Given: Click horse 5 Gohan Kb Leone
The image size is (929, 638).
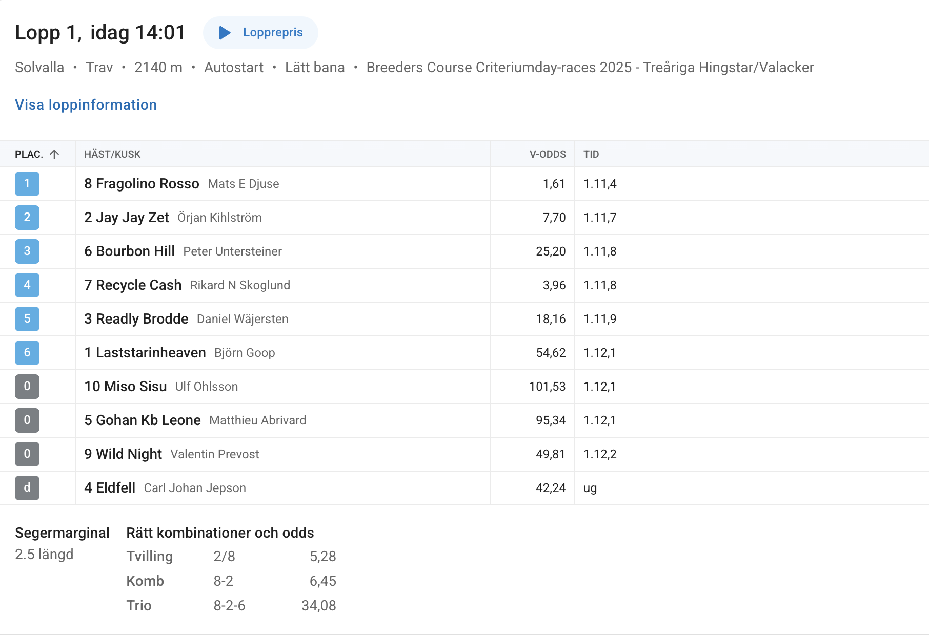Looking at the screenshot, I should click(143, 420).
